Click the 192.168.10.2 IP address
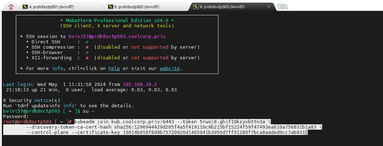Screen dimensions: 383x146 (140, 84)
